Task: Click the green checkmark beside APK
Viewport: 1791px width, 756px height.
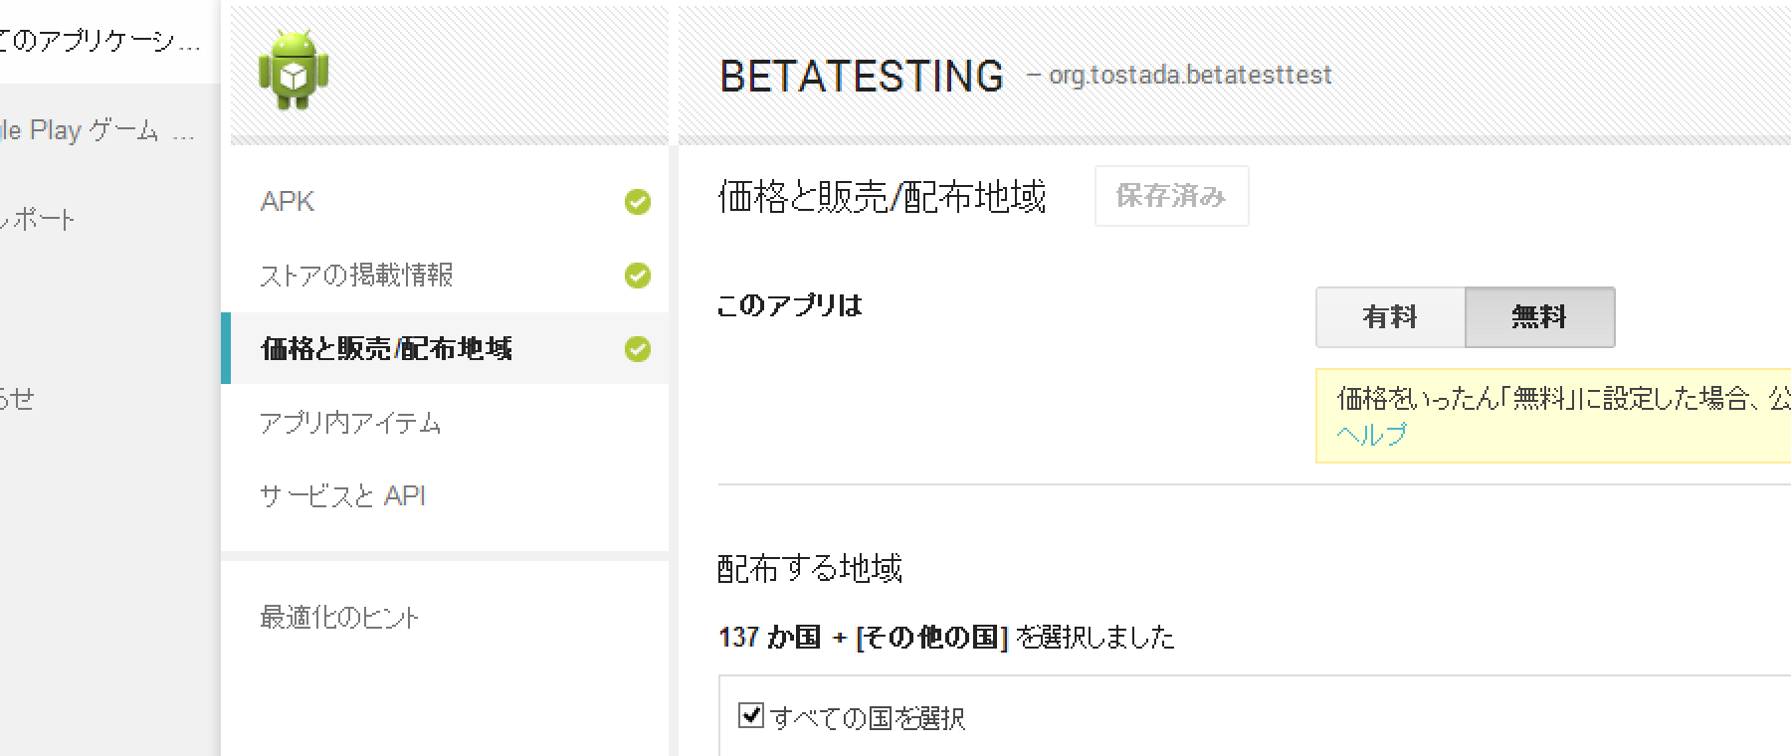Action: point(638,202)
